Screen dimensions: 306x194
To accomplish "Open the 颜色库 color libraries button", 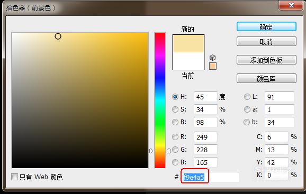I will [266, 78].
